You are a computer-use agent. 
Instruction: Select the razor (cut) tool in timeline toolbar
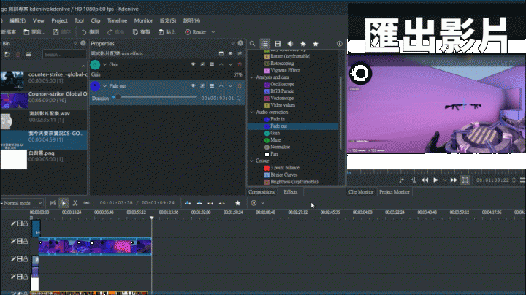click(x=75, y=203)
